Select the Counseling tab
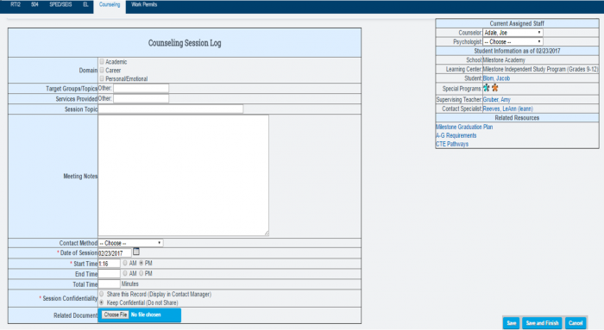 point(110,5)
